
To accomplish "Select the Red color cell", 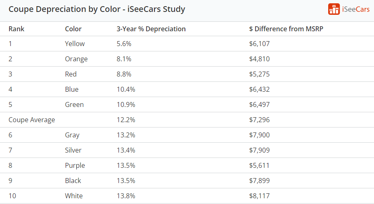I will (x=71, y=74).
